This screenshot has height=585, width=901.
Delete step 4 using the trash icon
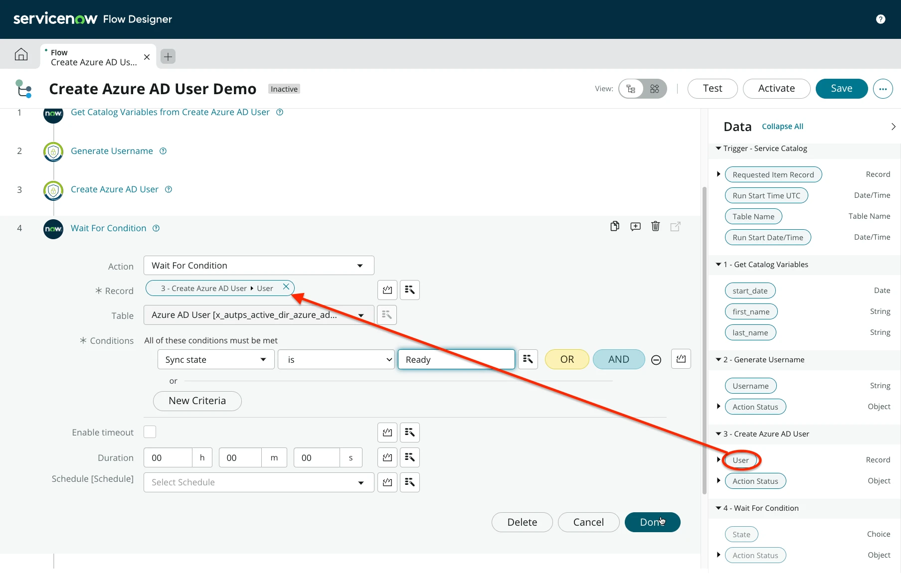coord(655,226)
